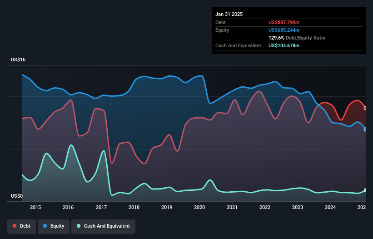Click the Debt row label in tooltip
Screen dimensions: 373x239
(x=220, y=22)
